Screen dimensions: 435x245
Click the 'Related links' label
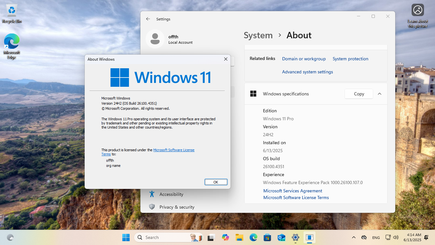262,59
